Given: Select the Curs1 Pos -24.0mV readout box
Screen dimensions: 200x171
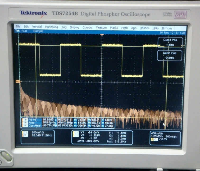Looking at the screenshot, I should 170,56.
